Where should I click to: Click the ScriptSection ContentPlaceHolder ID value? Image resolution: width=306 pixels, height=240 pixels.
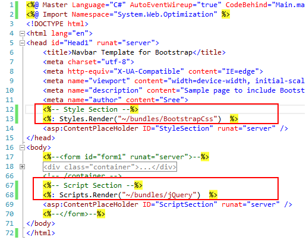pos(186,204)
